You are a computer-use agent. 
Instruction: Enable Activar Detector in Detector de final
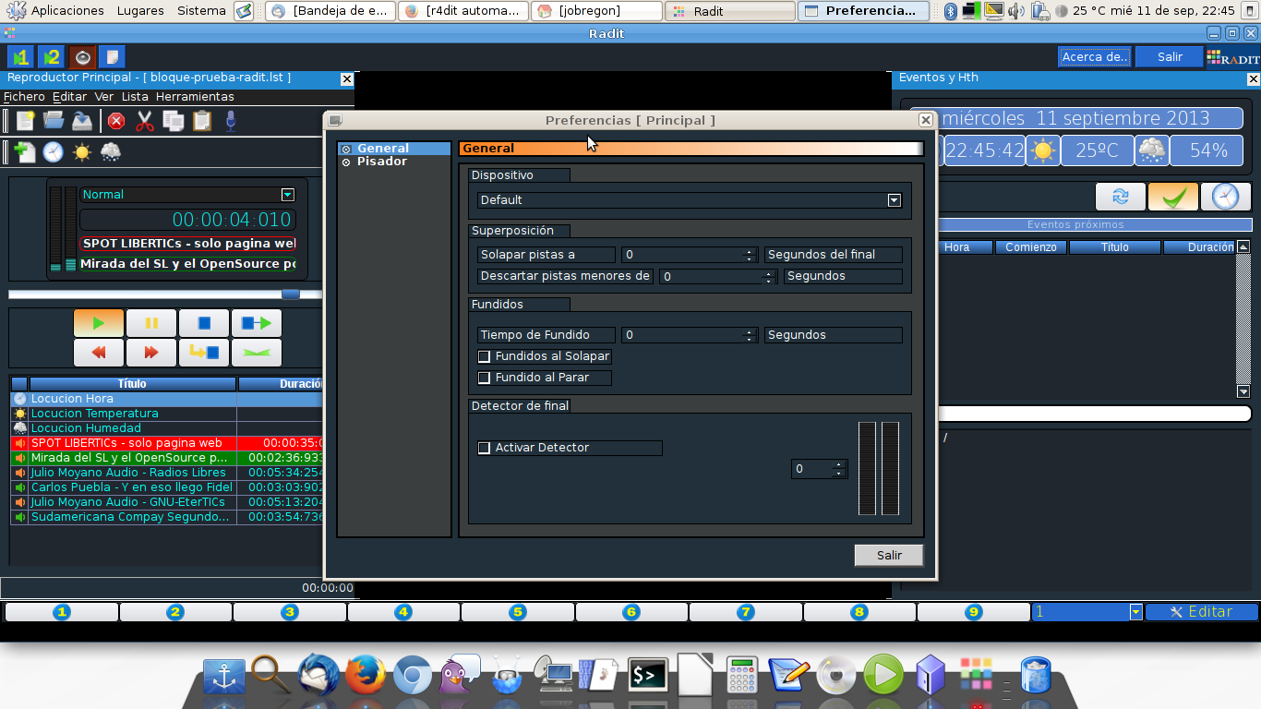point(484,448)
